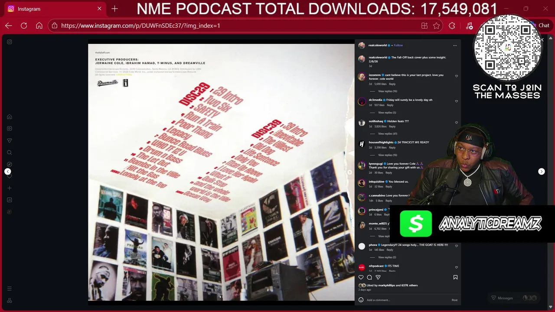Open the comment bubble icon under post

pyautogui.click(x=369, y=277)
